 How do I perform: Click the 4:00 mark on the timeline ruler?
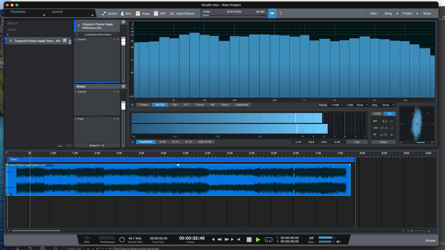185,153
